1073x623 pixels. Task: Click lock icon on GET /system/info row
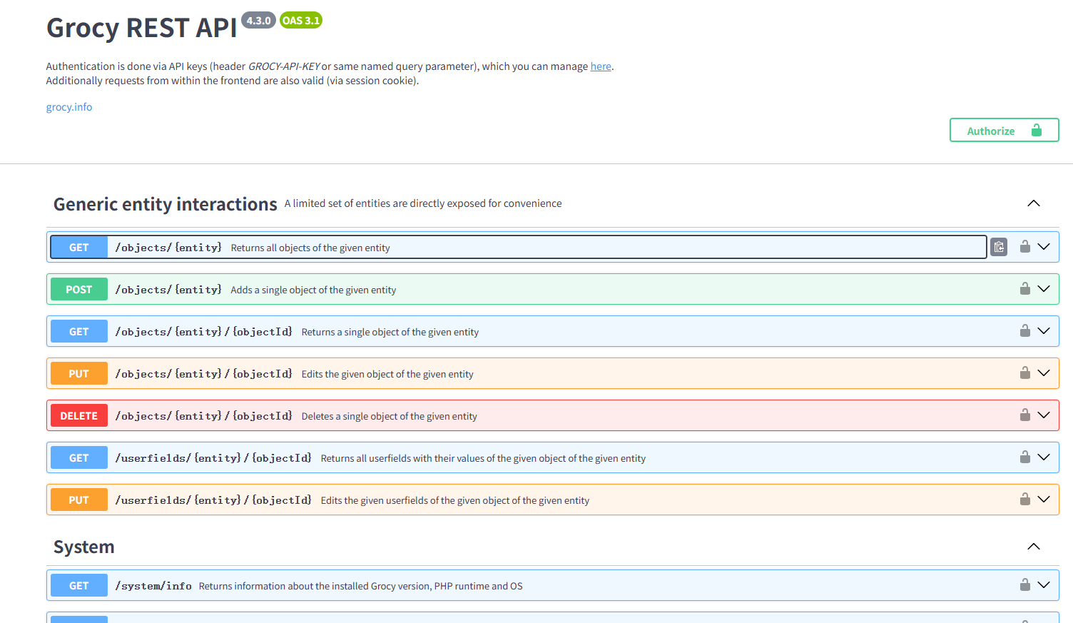pos(1025,584)
